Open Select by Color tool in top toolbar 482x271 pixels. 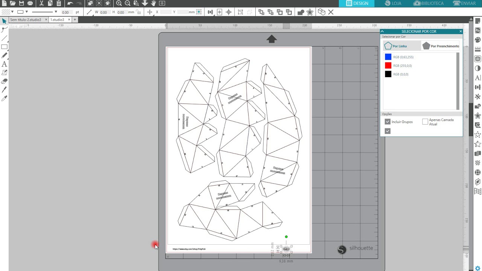108,3
